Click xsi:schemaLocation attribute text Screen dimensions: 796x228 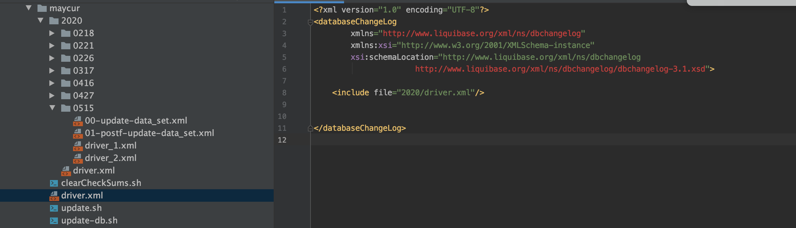point(392,57)
